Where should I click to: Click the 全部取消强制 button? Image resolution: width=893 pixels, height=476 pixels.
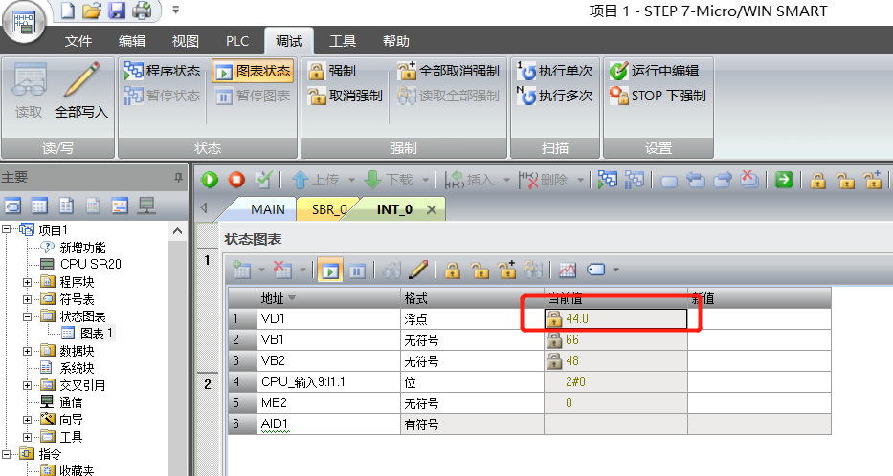(x=448, y=71)
